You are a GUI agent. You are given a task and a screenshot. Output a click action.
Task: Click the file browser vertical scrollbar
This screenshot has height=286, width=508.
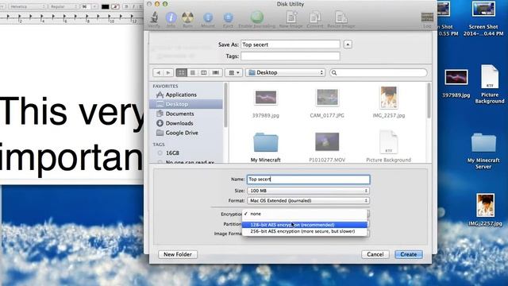[x=429, y=101]
